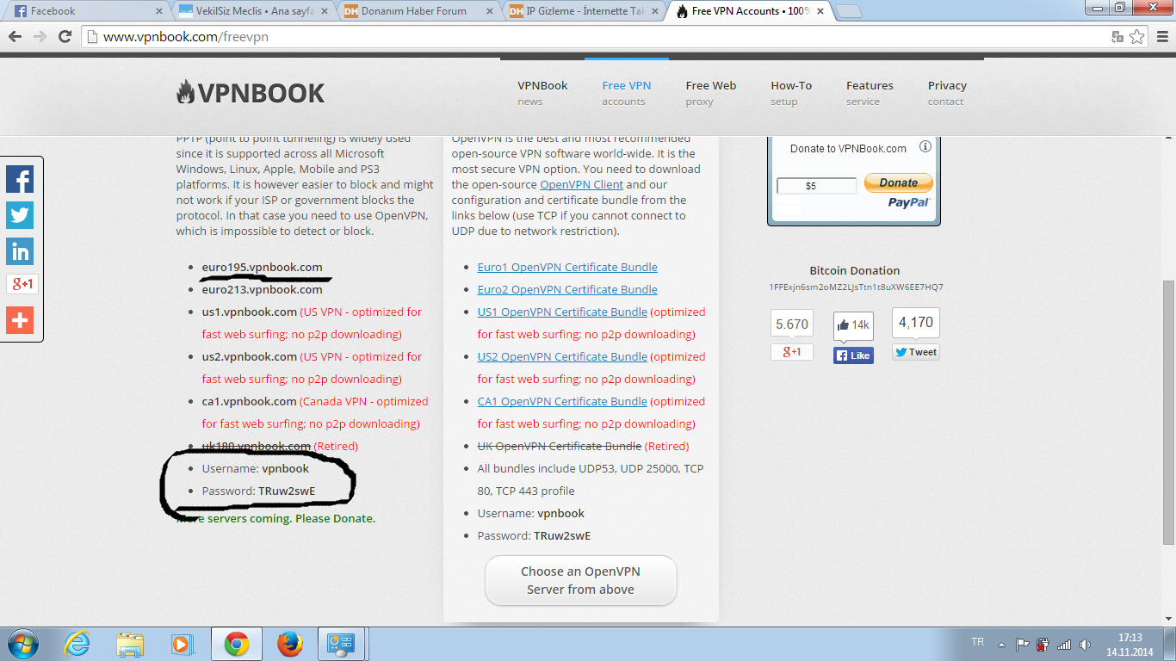Download Euro2 OpenVPN Certificate Bundle
The image size is (1176, 661).
pyautogui.click(x=567, y=289)
